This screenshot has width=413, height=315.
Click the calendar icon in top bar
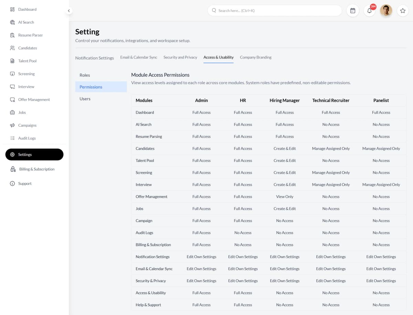[353, 11]
